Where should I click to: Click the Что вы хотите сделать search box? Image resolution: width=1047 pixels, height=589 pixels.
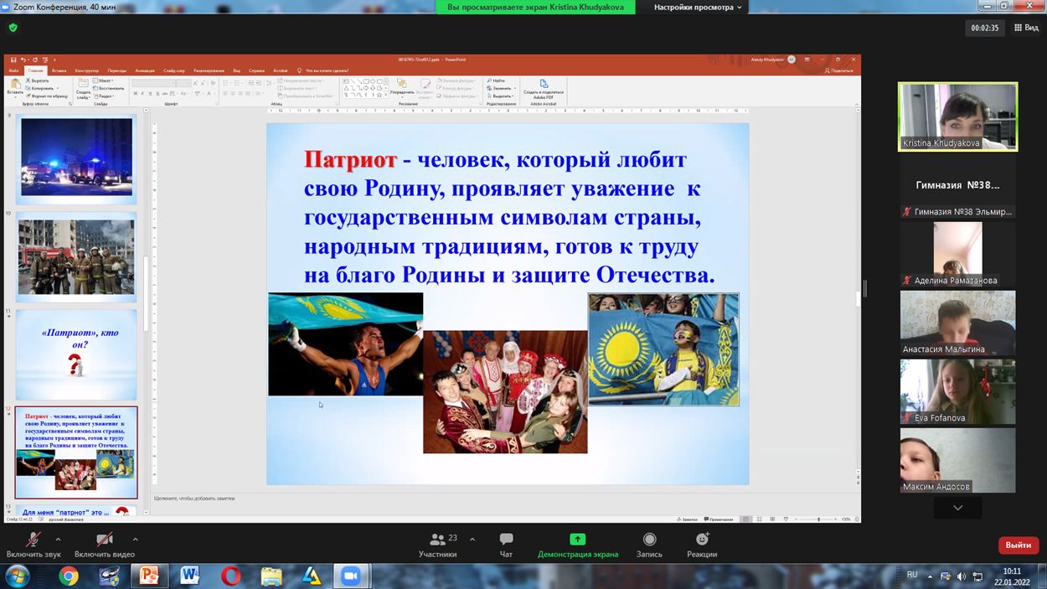coord(323,71)
